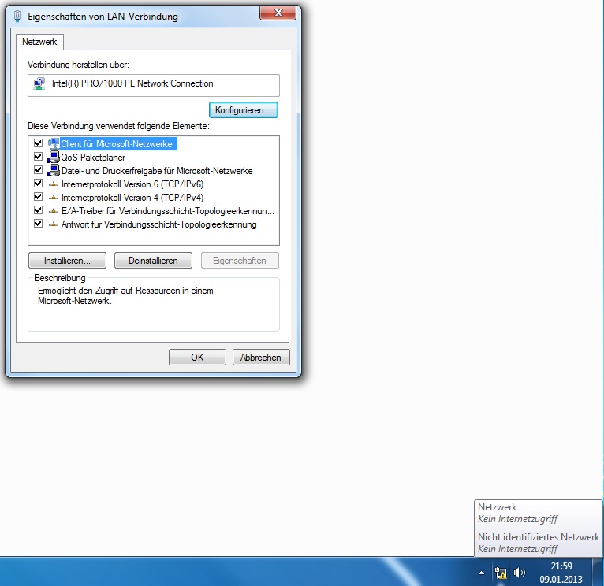Image resolution: width=604 pixels, height=586 pixels.
Task: Uncheck Client für Microsoft-Netzwerke
Action: point(38,143)
